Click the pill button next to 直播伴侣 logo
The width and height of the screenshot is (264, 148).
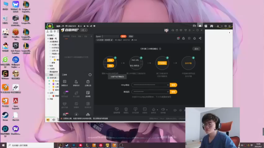(84, 30)
